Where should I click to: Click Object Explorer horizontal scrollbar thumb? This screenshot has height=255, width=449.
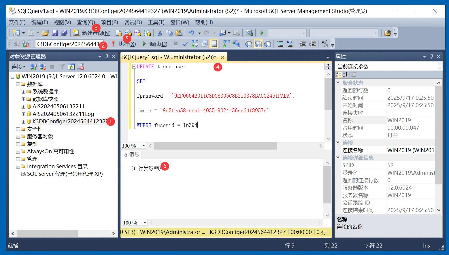click(47, 233)
